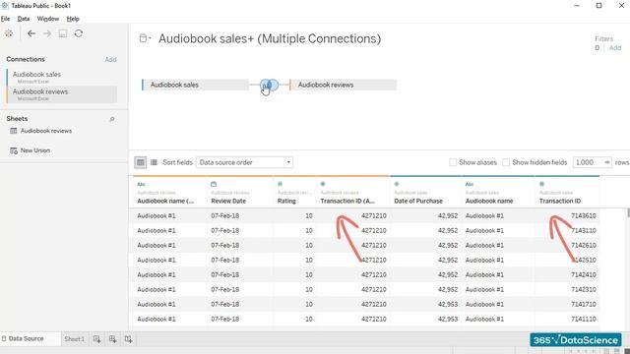The width and height of the screenshot is (630, 354).
Task: Click type icon above Transaction ID (A... column
Action: 323,184
